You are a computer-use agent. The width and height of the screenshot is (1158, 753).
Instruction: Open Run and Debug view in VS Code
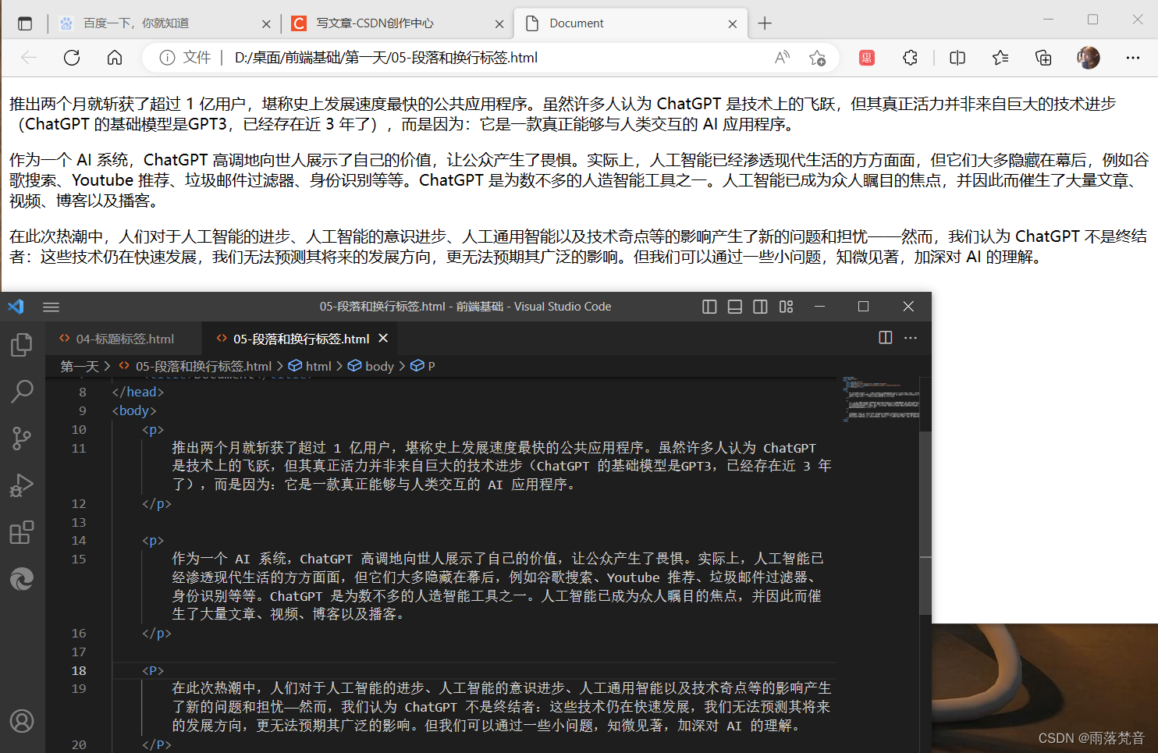click(22, 485)
